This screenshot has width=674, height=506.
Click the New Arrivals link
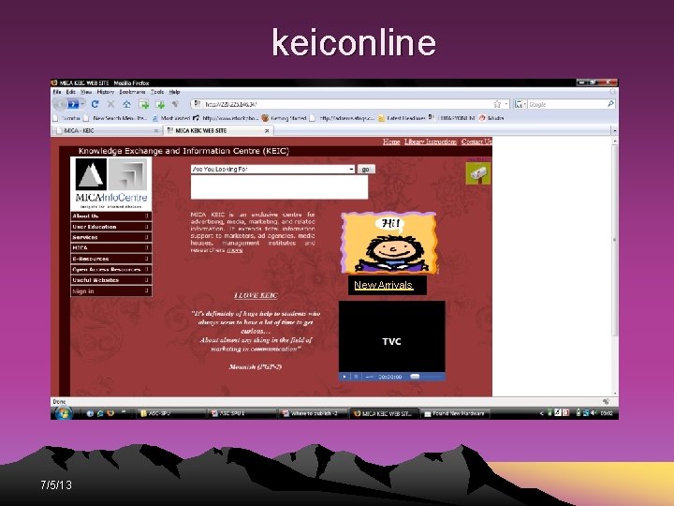tap(384, 285)
